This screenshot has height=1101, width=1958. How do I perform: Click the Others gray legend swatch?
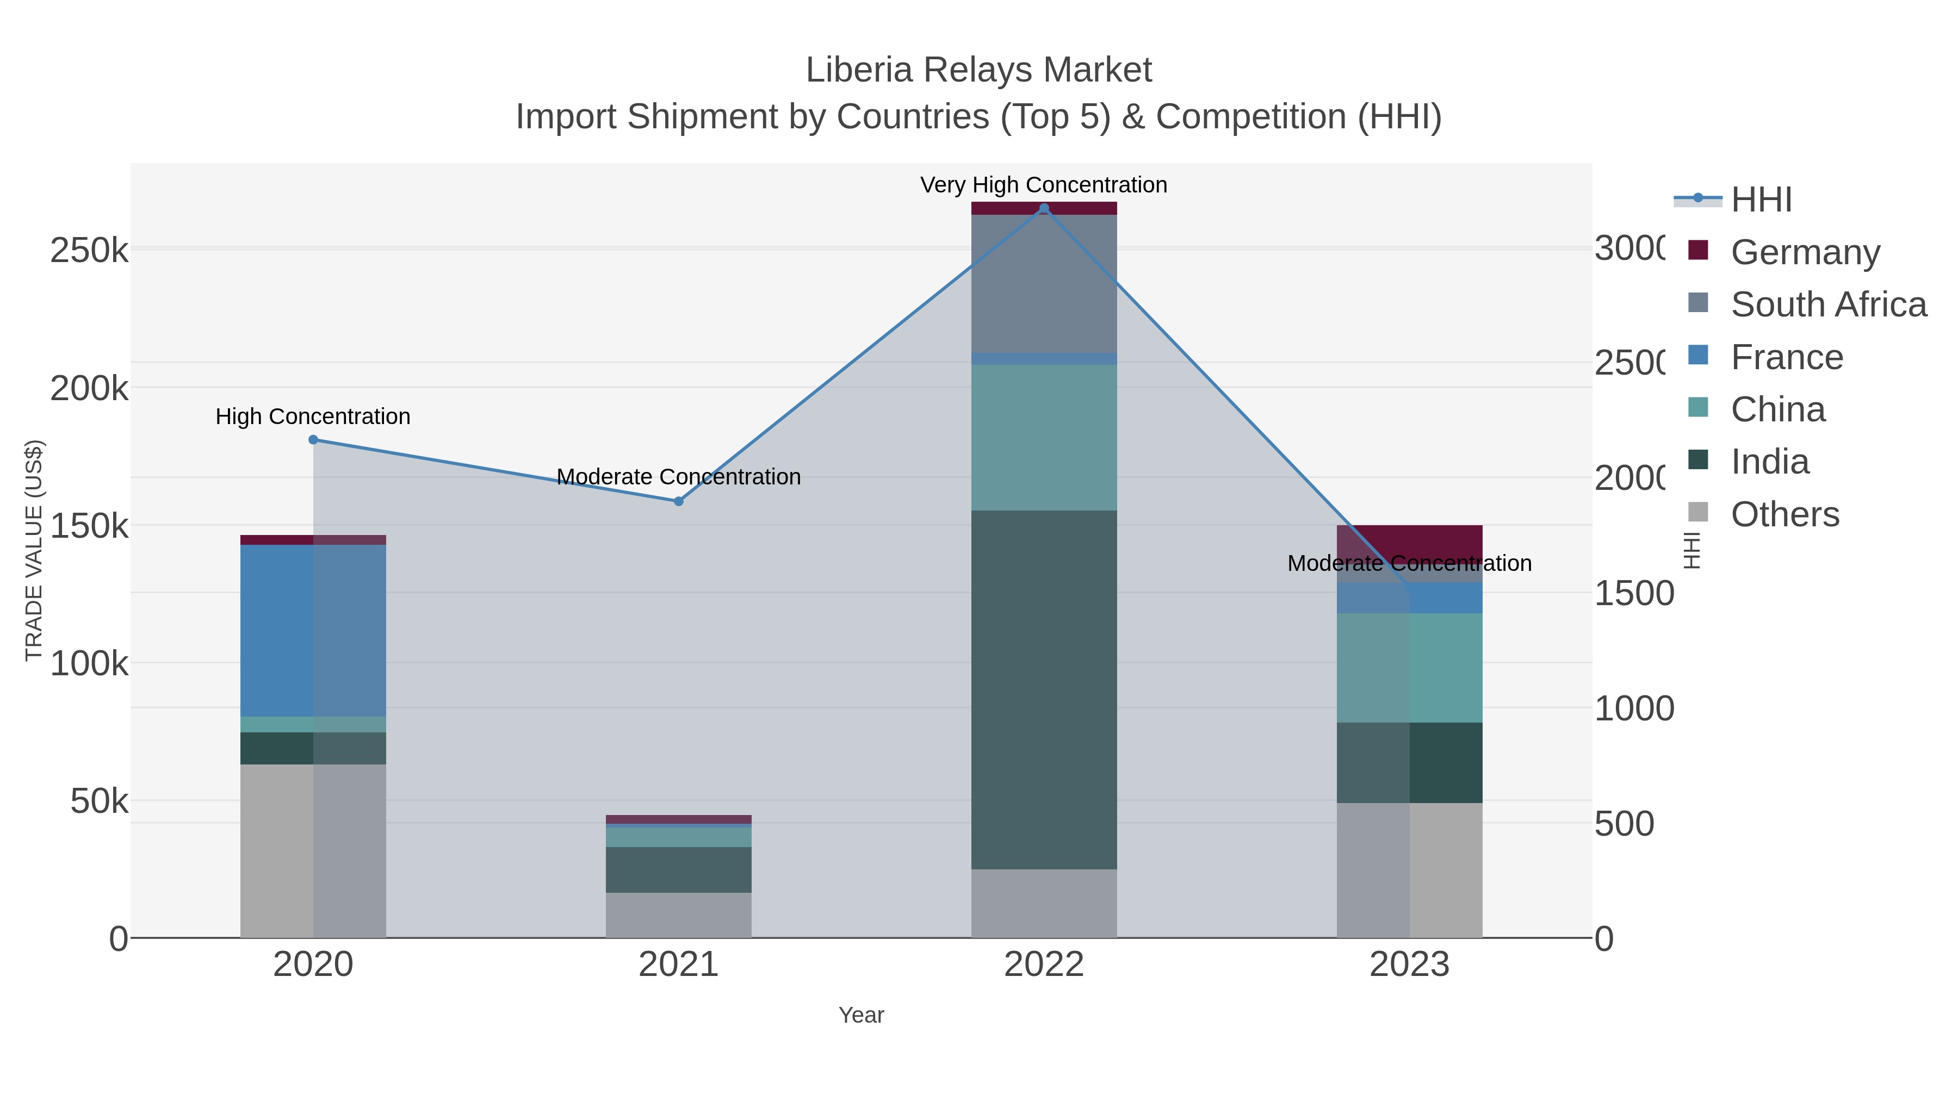[x=1698, y=512]
